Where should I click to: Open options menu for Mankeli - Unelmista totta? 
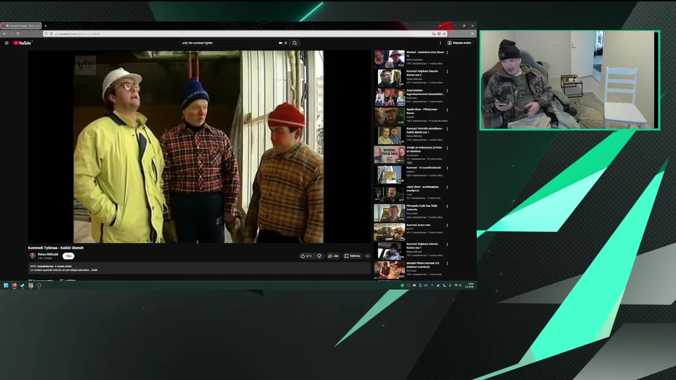click(447, 53)
